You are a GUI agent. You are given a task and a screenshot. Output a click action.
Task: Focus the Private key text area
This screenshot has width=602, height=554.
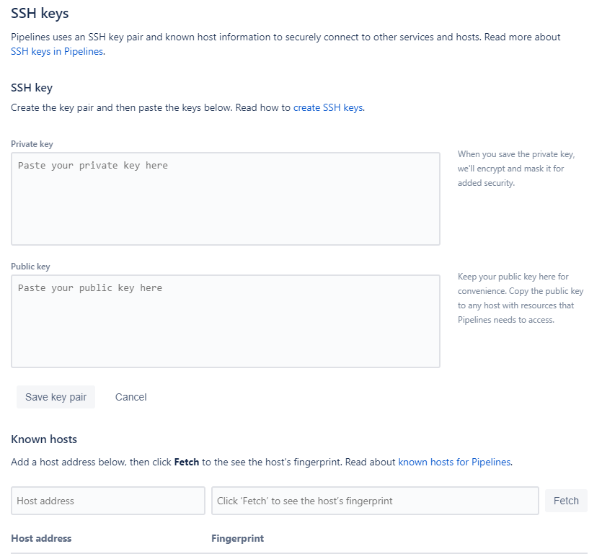(x=226, y=199)
